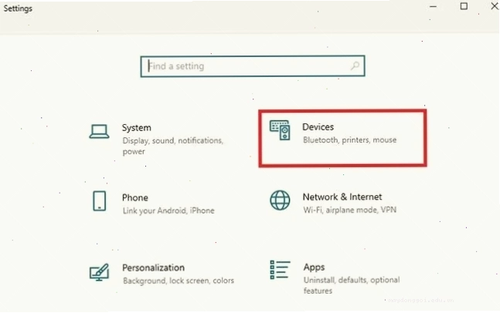The width and height of the screenshot is (500, 313).
Task: Open the System laptop icon
Action: click(x=99, y=131)
